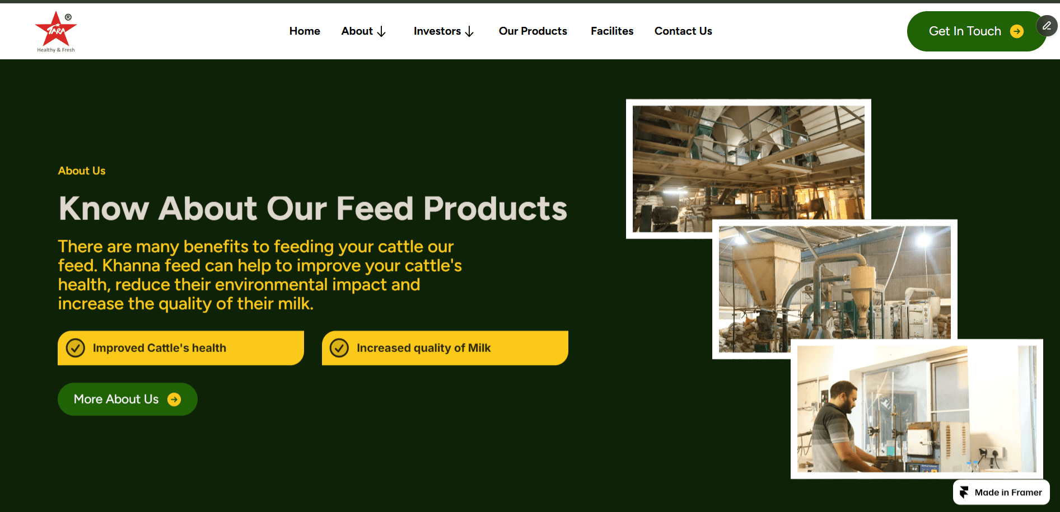The height and width of the screenshot is (512, 1060).
Task: Click the arrow icon in More About Us
Action: 174,400
